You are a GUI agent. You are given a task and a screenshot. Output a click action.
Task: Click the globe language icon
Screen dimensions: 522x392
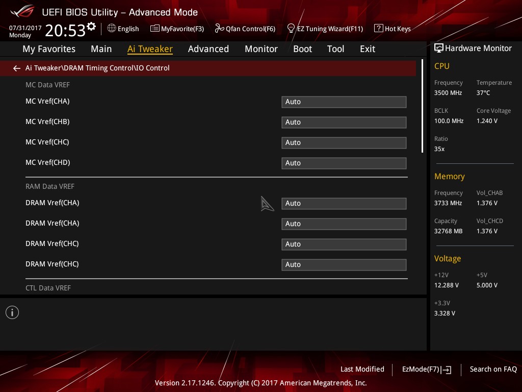(112, 29)
